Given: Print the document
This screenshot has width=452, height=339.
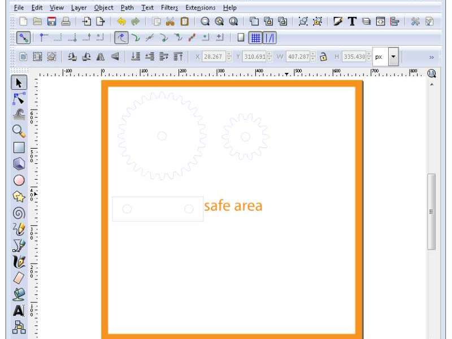Looking at the screenshot, I should coord(66,21).
